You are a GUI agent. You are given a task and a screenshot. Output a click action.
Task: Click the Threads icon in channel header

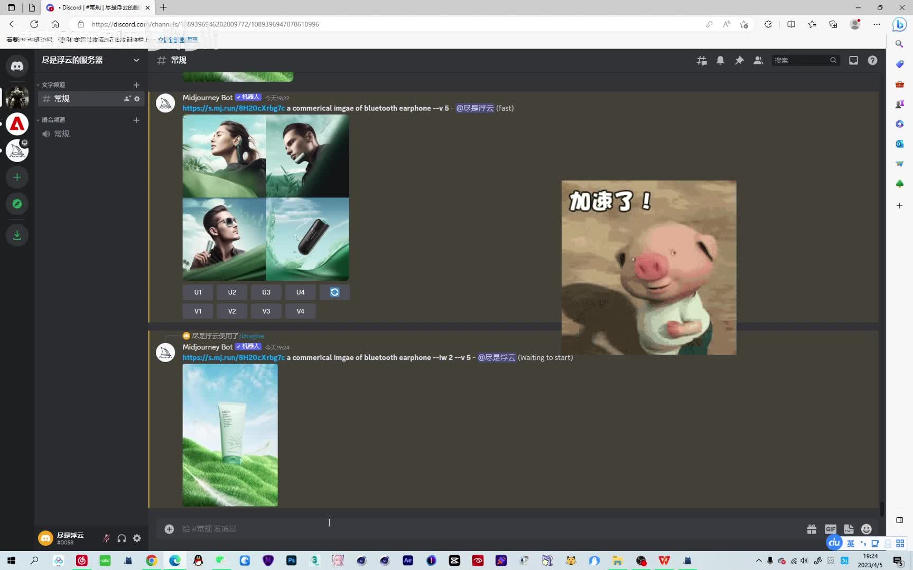coord(702,61)
